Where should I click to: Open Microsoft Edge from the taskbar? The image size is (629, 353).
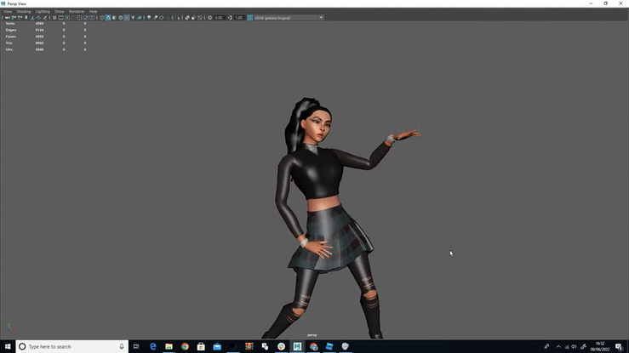153,346
